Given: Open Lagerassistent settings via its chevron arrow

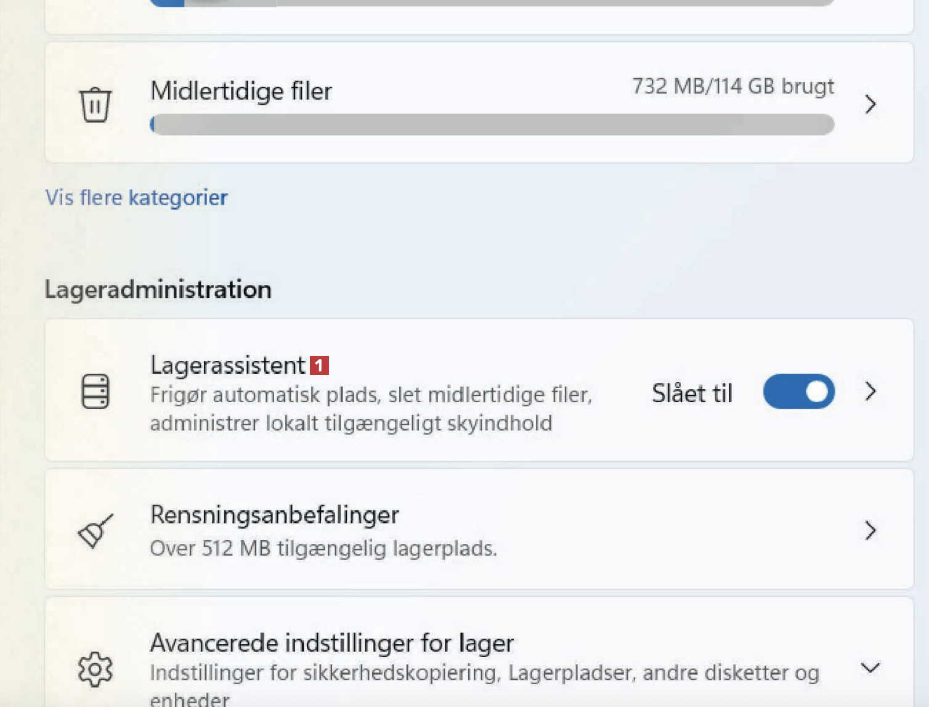Looking at the screenshot, I should point(870,392).
